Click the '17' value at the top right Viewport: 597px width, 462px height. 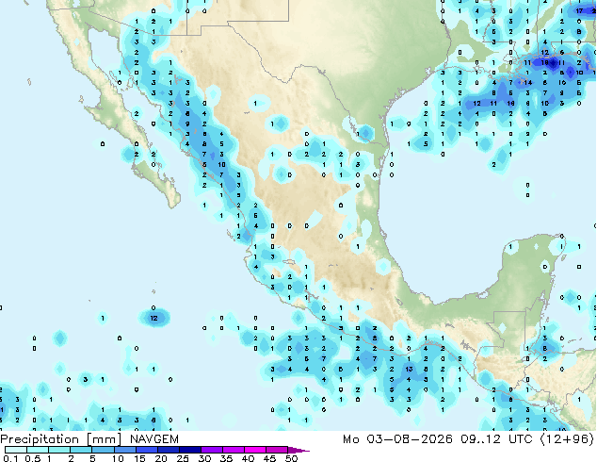pyautogui.click(x=579, y=11)
